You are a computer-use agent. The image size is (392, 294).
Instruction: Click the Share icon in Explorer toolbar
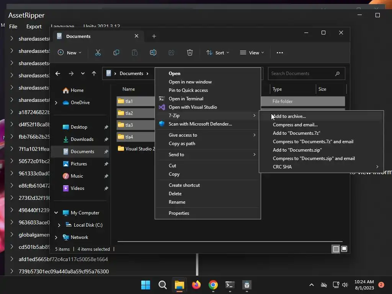(171, 52)
